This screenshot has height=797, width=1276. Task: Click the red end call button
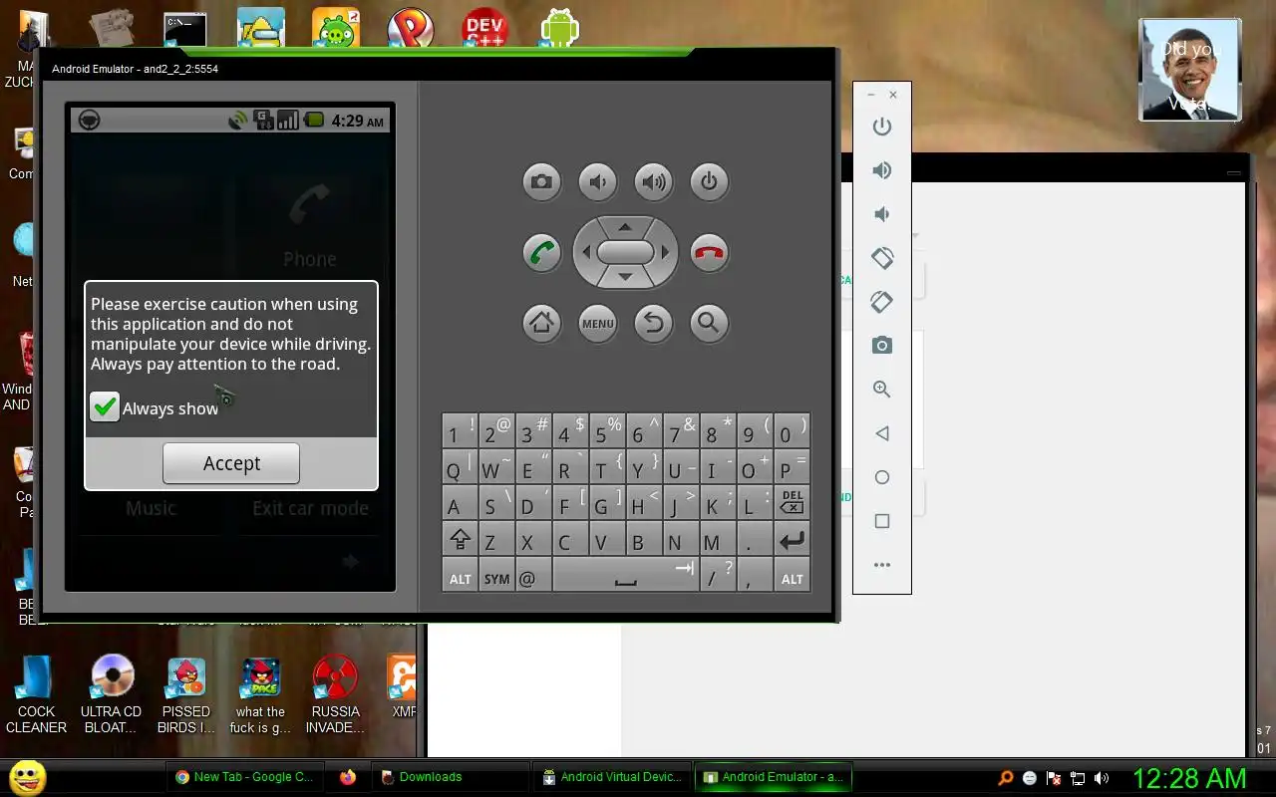[x=709, y=252]
